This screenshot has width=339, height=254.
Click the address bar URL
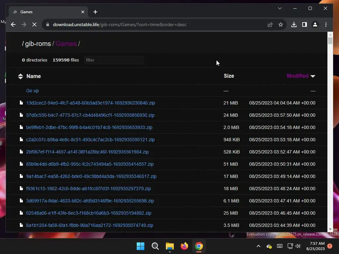[120, 24]
